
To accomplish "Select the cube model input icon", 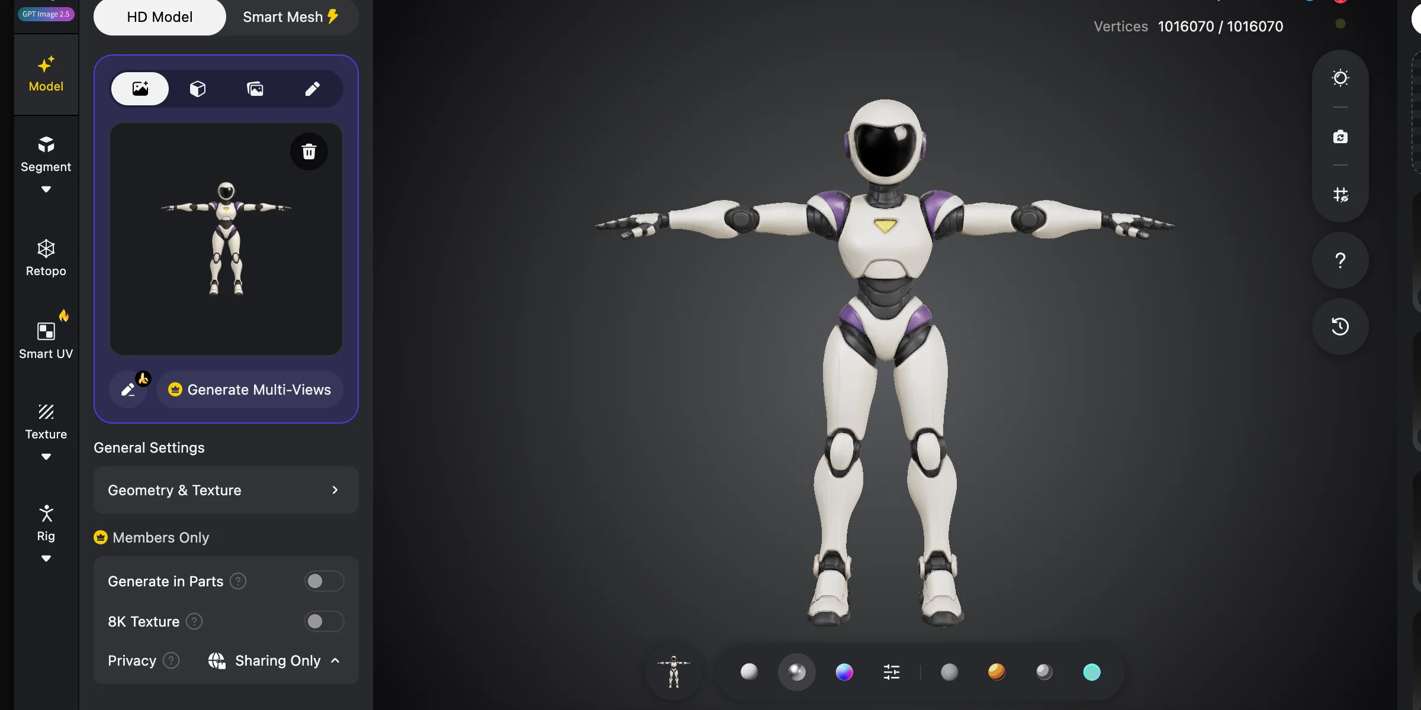I will [198, 89].
